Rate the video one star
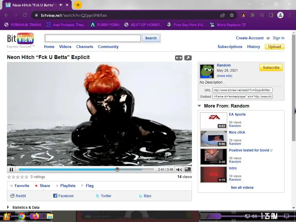This screenshot has height=222, width=296. [x=9, y=177]
